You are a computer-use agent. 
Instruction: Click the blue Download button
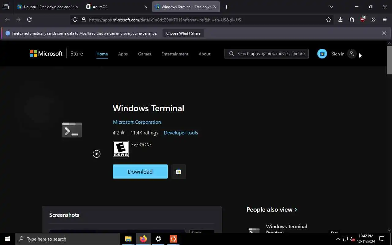tap(140, 171)
